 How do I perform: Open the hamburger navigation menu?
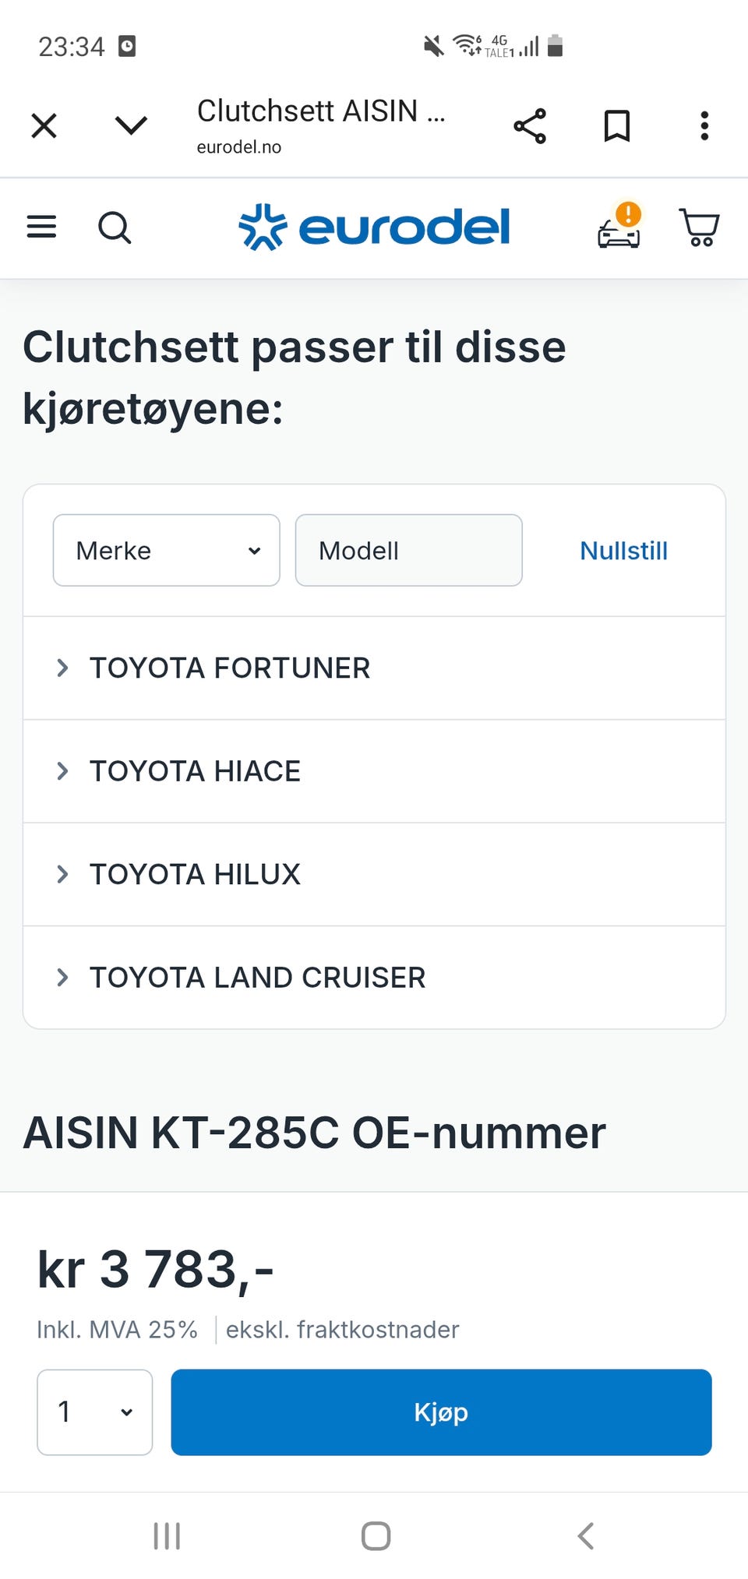(42, 227)
